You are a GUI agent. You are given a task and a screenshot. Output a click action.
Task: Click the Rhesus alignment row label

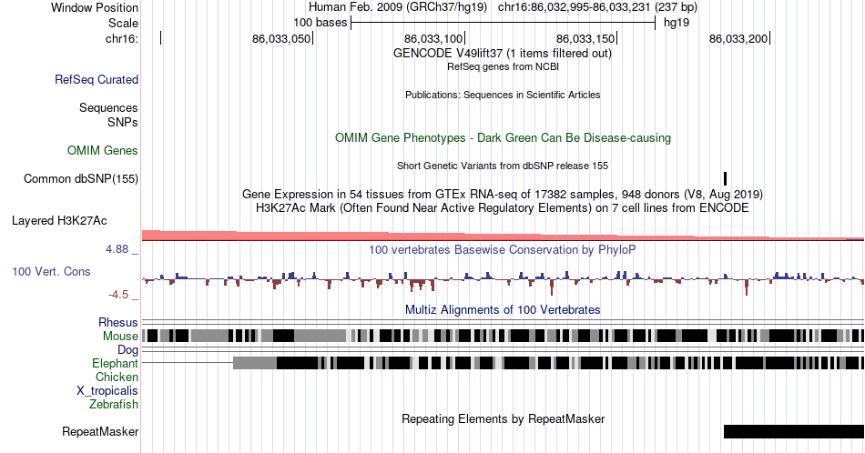coord(118,322)
